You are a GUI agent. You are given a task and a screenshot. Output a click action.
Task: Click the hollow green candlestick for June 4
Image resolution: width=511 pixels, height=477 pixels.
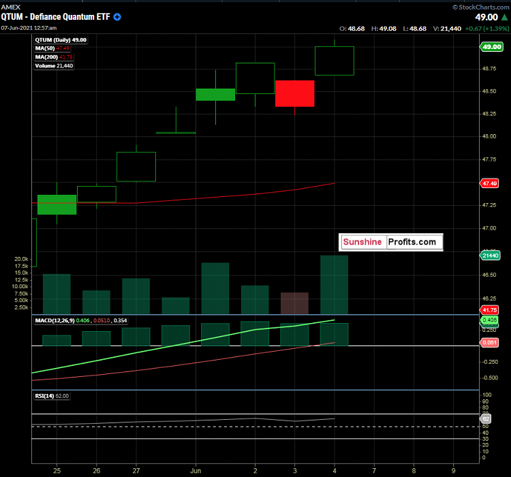[335, 61]
